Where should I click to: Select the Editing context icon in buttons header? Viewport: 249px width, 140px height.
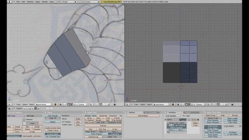tap(35, 108)
